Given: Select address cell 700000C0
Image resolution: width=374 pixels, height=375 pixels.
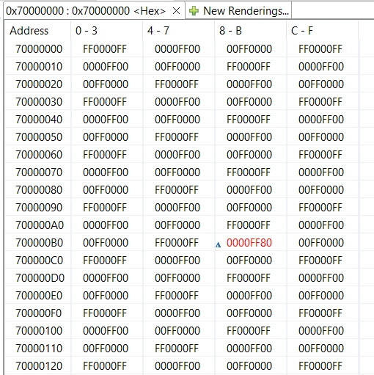Looking at the screenshot, I should click(40, 261).
